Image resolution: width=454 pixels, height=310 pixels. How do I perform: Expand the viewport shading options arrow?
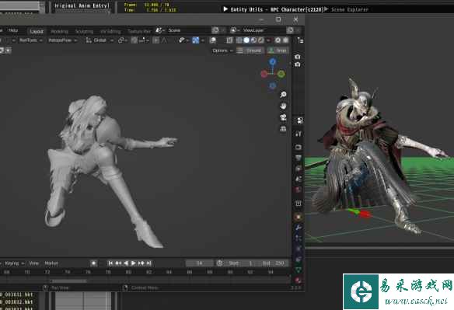[x=268, y=40]
